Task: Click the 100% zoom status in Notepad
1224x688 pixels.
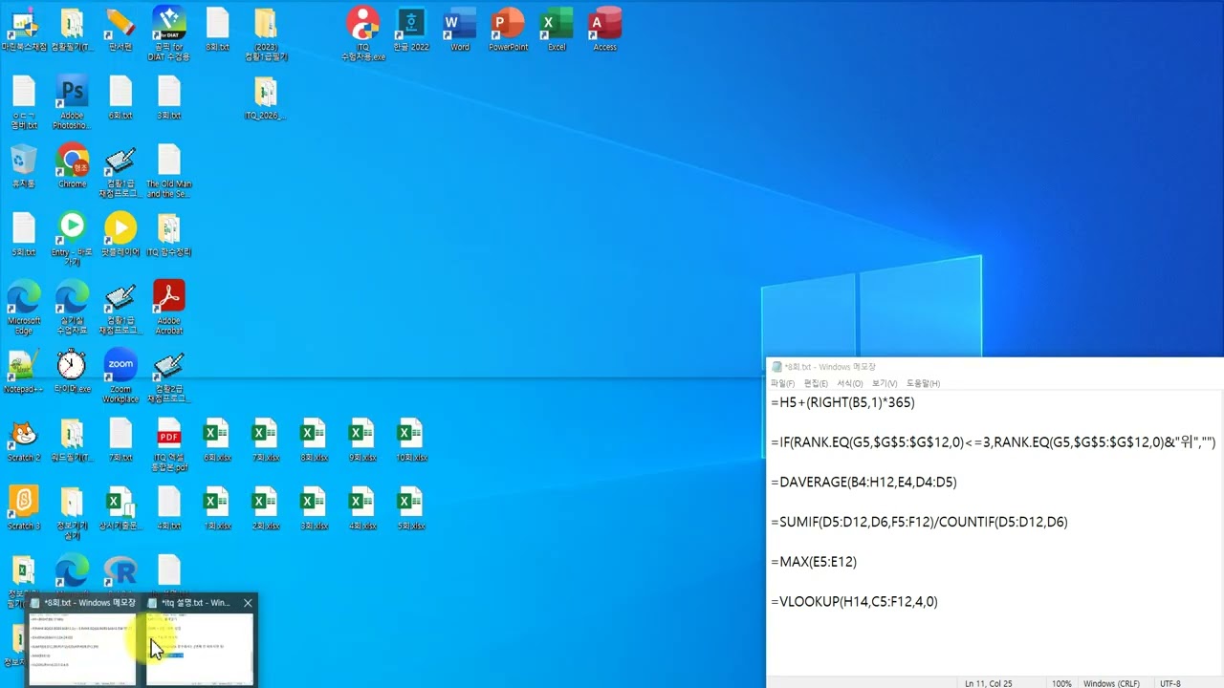Action: tap(1061, 683)
